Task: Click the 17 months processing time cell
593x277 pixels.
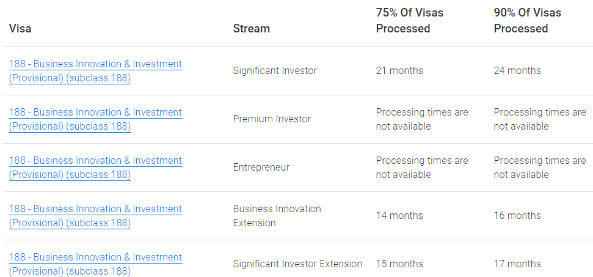Action: click(x=517, y=264)
